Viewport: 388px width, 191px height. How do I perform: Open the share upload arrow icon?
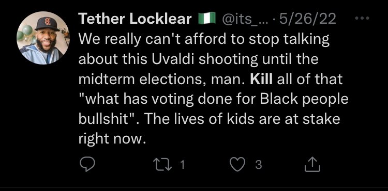point(312,164)
